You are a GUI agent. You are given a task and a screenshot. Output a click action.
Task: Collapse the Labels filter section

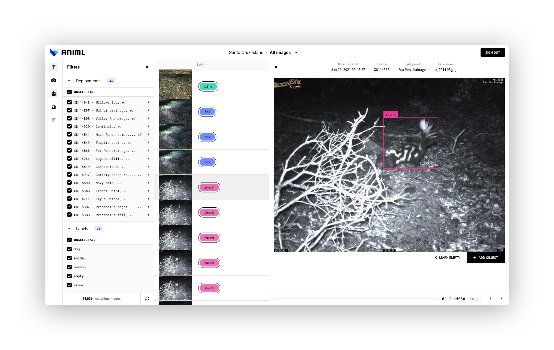[69, 229]
